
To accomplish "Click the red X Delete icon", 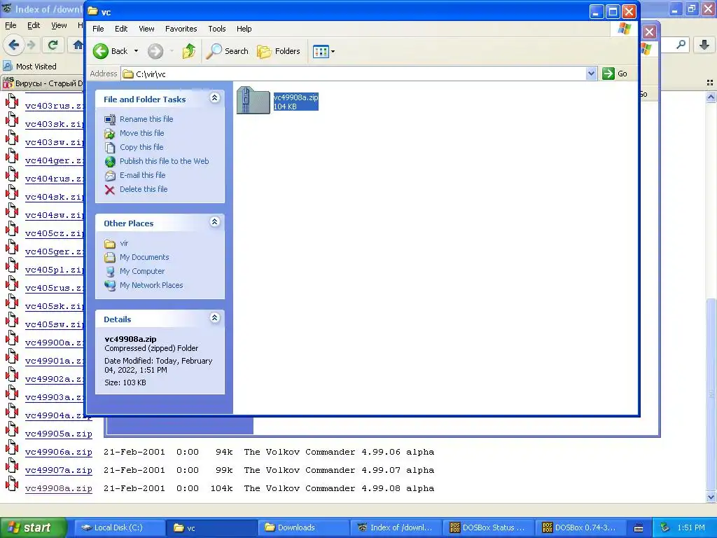I will [110, 190].
